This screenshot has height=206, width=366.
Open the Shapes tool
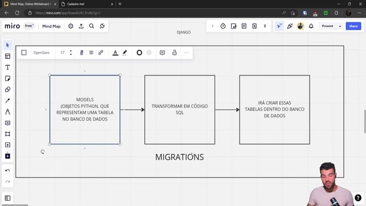pyautogui.click(x=7, y=89)
